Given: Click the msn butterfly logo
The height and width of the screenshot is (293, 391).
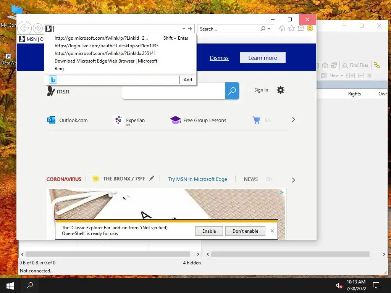Looking at the screenshot, I should pyautogui.click(x=58, y=91).
